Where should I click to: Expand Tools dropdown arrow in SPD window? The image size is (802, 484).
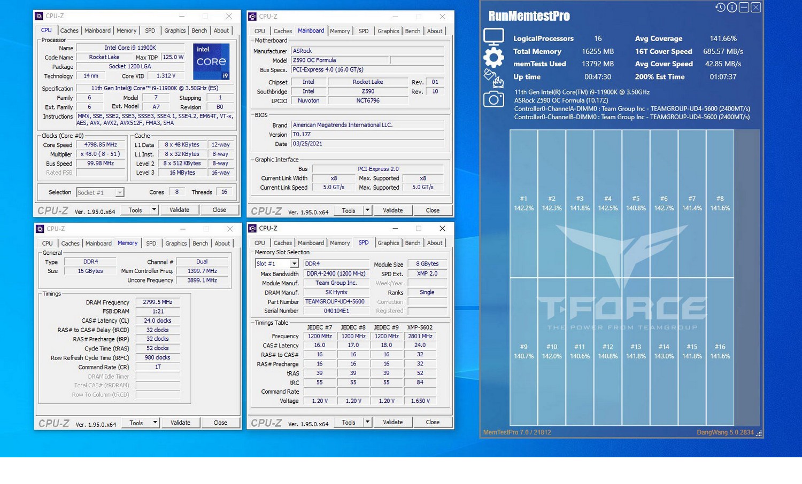[367, 422]
